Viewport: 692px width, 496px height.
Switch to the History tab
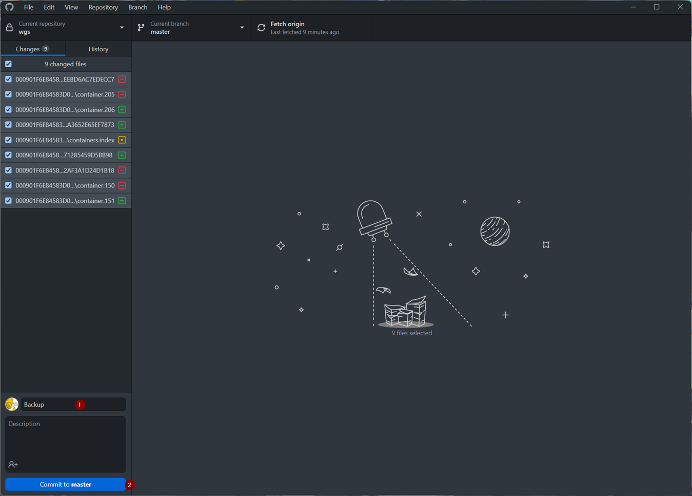coord(98,49)
